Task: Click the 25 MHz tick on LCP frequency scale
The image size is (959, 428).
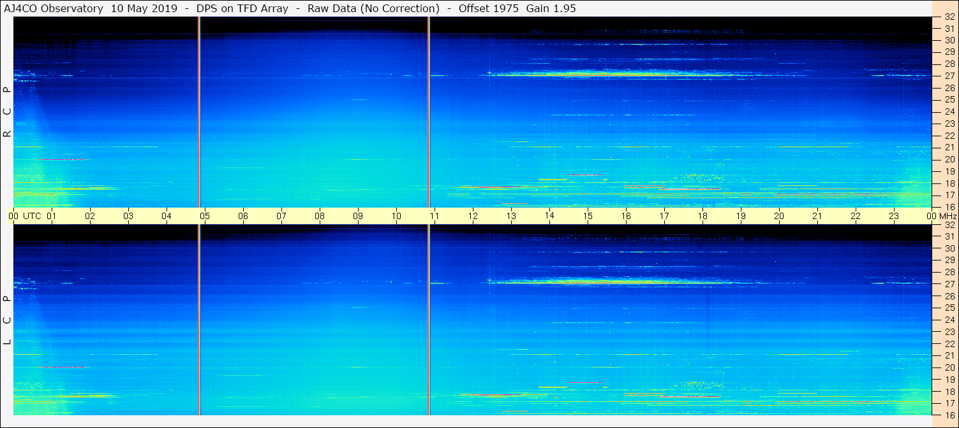Action: (x=949, y=308)
